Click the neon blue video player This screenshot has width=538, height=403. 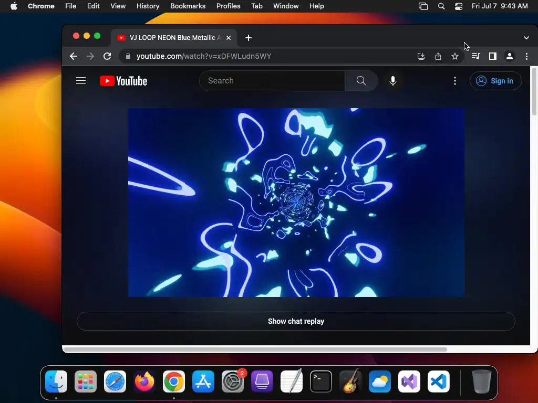click(x=296, y=203)
